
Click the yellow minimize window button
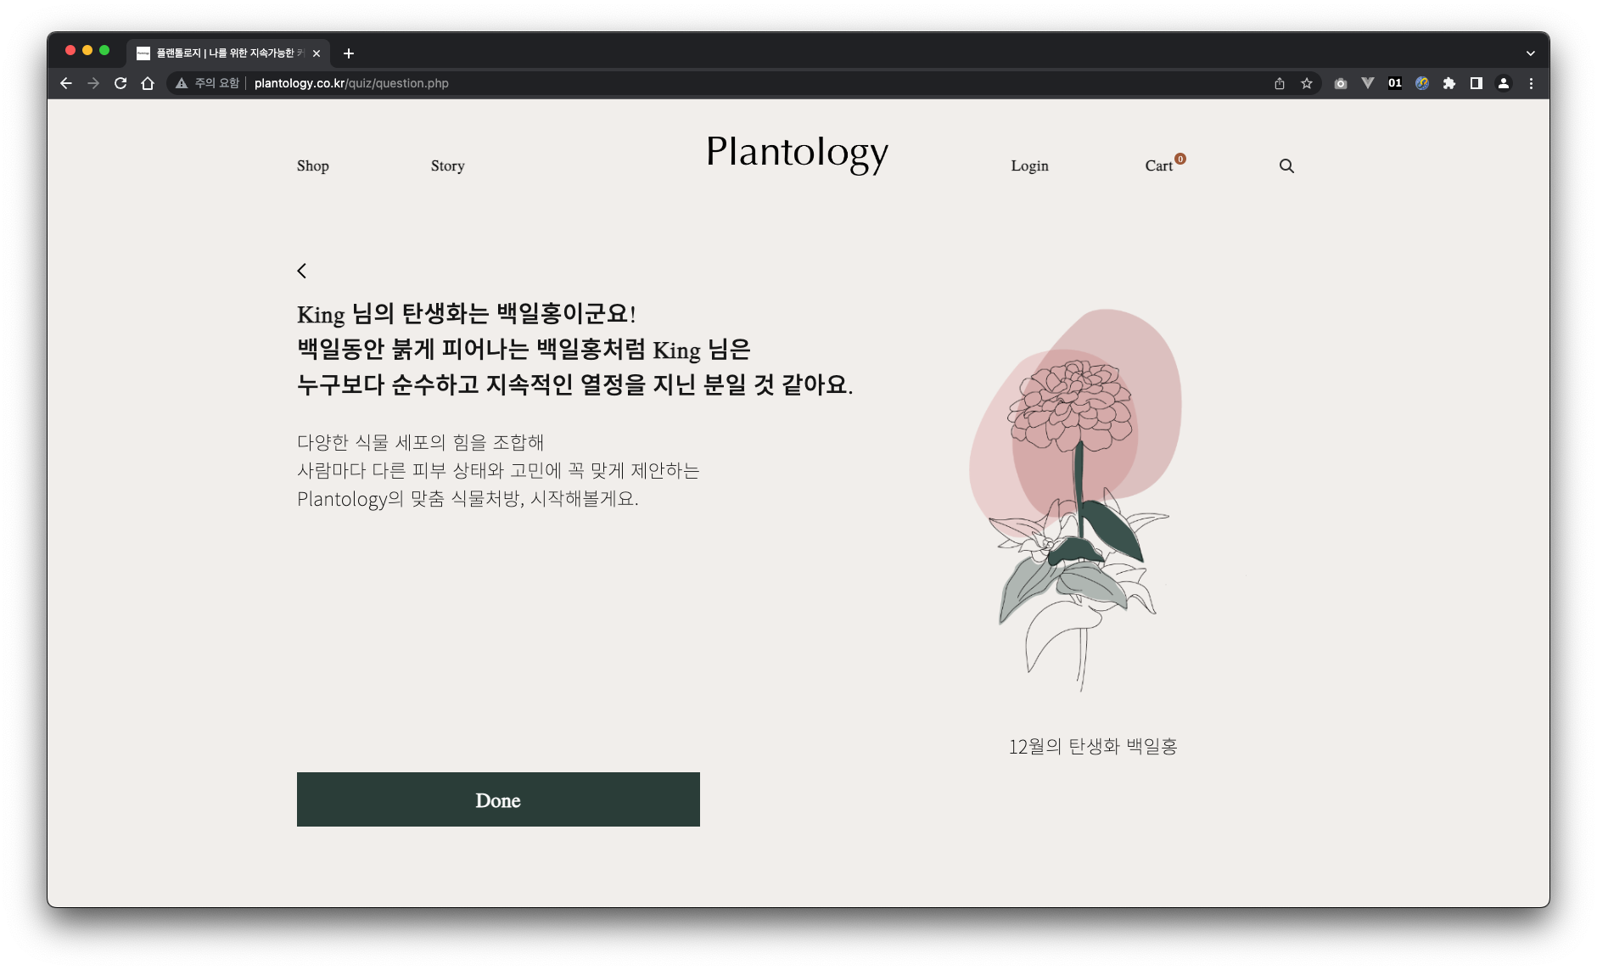point(87,50)
